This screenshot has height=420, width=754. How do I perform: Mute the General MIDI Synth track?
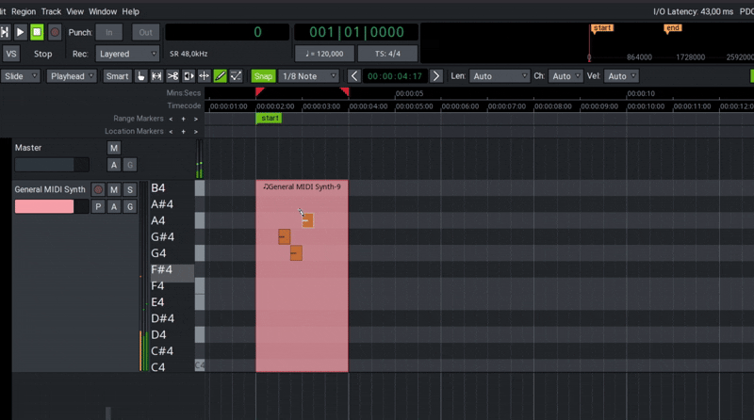point(114,190)
